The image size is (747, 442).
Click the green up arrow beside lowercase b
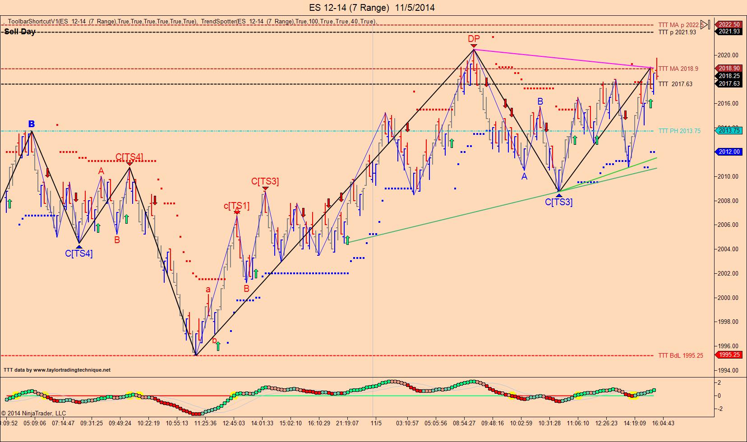pos(218,346)
